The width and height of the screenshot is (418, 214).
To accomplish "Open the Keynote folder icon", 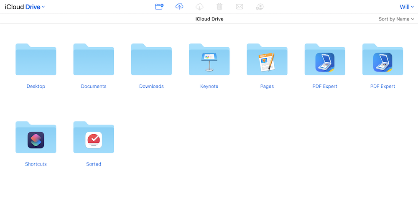I will tap(209, 59).
